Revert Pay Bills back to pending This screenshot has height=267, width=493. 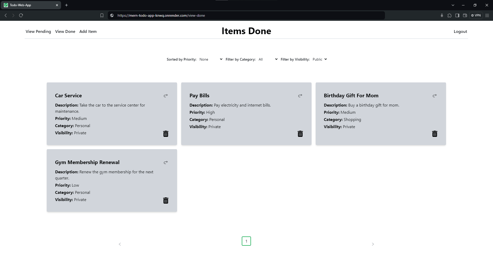pyautogui.click(x=300, y=96)
